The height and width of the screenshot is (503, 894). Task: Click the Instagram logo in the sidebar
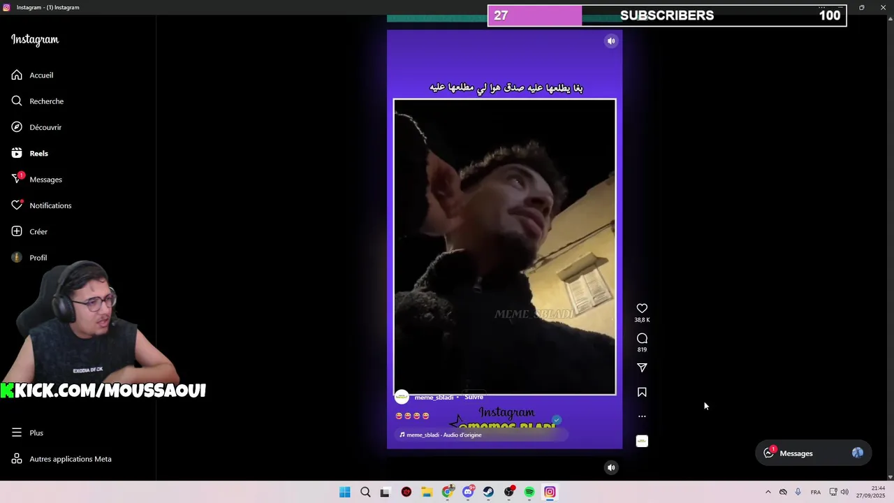[x=35, y=40]
